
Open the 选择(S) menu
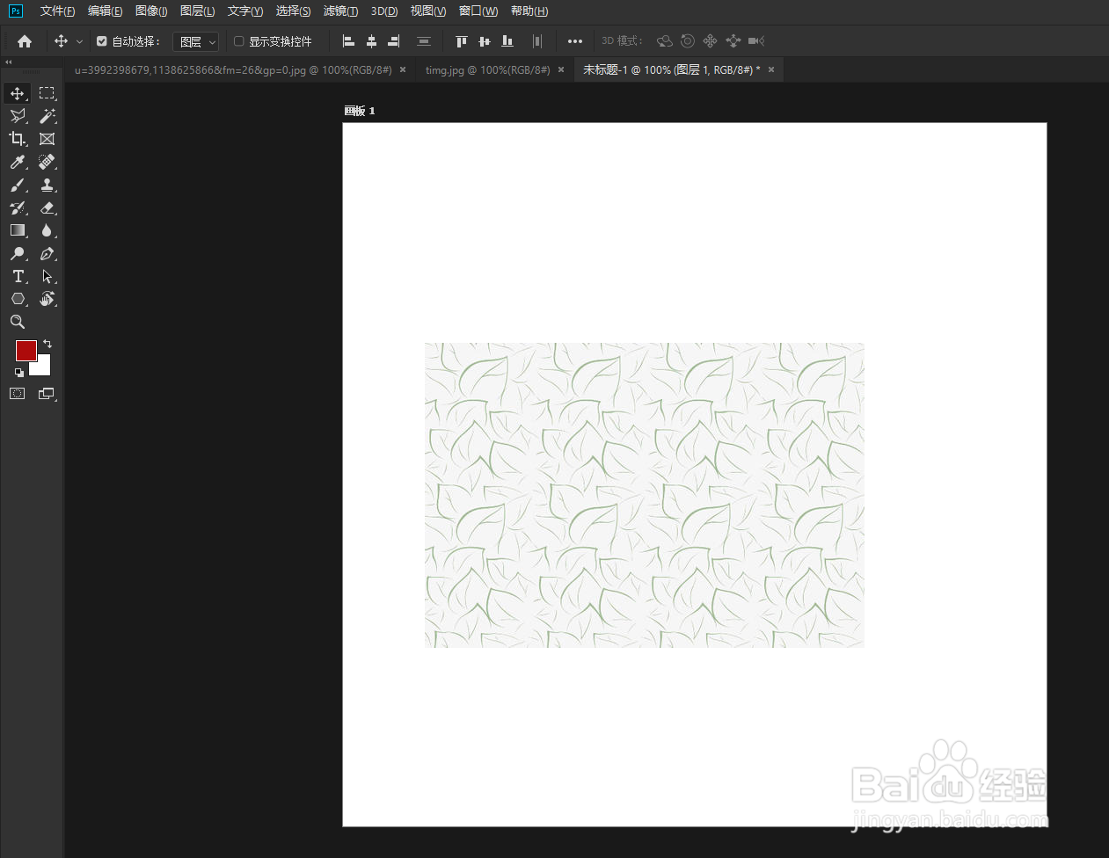[293, 11]
